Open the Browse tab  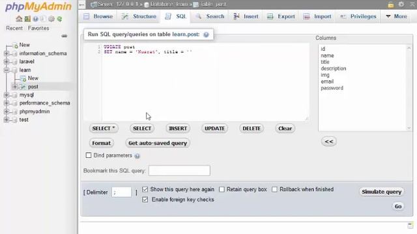pos(98,16)
